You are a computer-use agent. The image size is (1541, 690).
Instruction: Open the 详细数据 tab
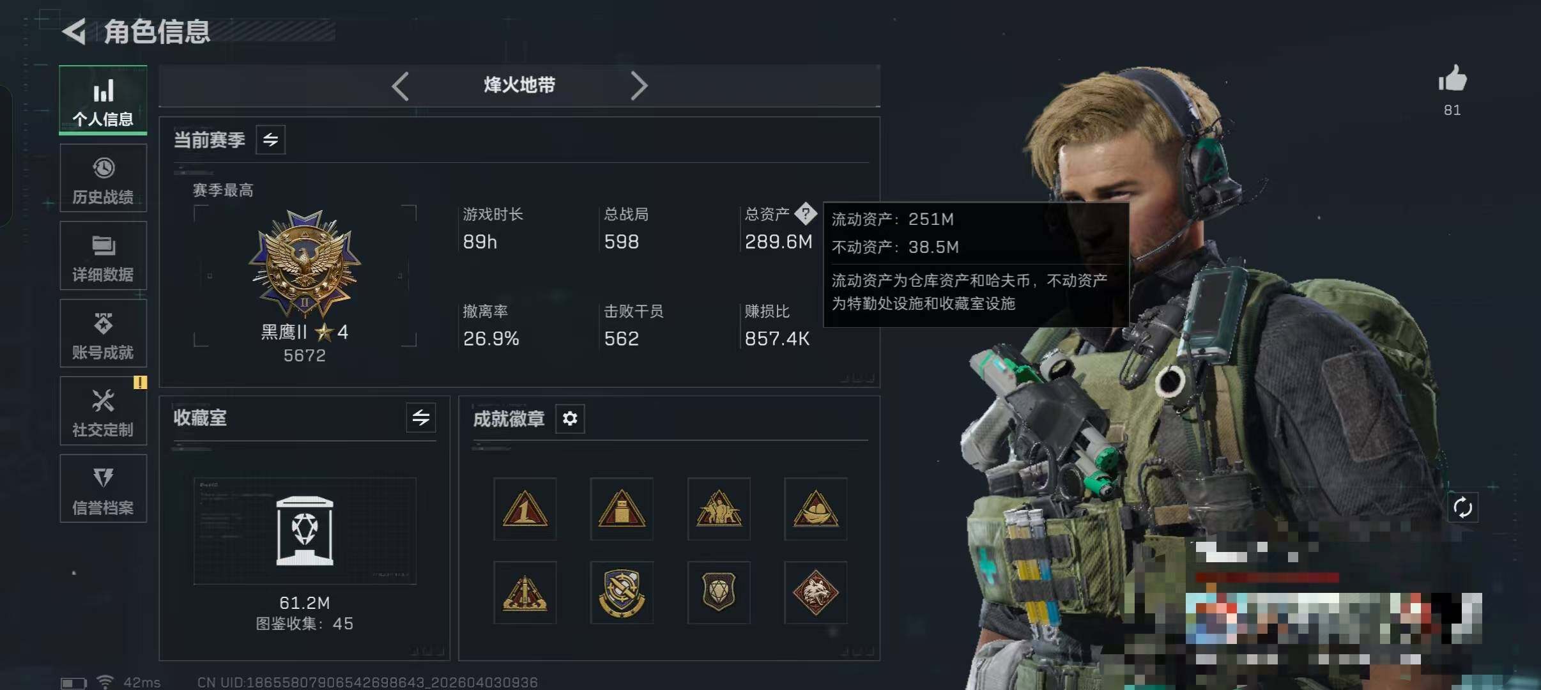point(103,256)
